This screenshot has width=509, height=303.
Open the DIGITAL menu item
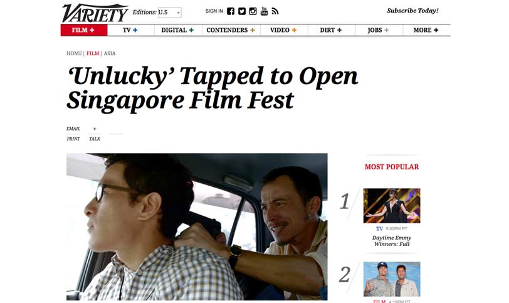(x=177, y=30)
